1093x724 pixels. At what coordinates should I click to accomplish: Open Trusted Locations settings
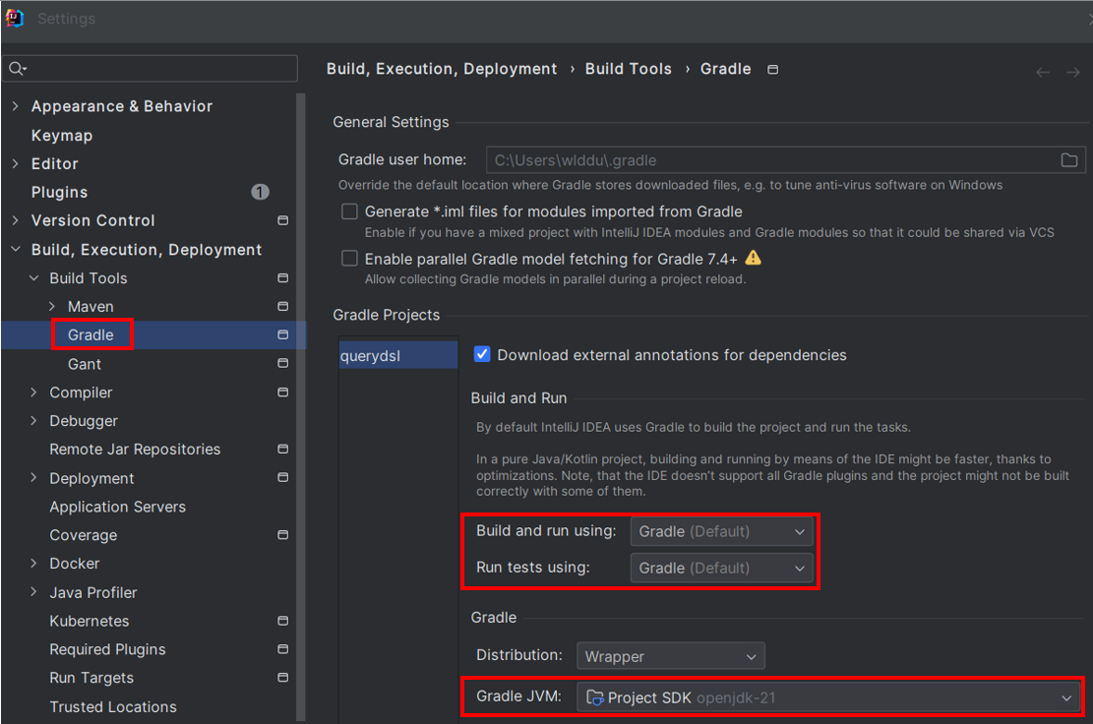coord(113,706)
